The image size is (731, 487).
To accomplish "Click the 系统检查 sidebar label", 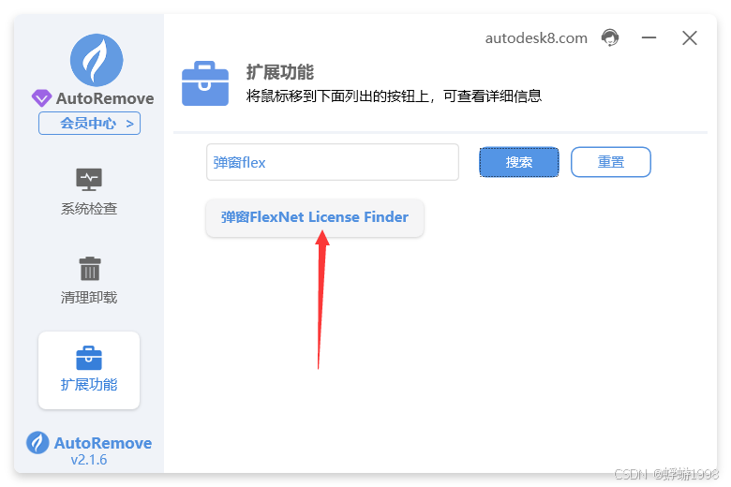I will click(x=89, y=208).
